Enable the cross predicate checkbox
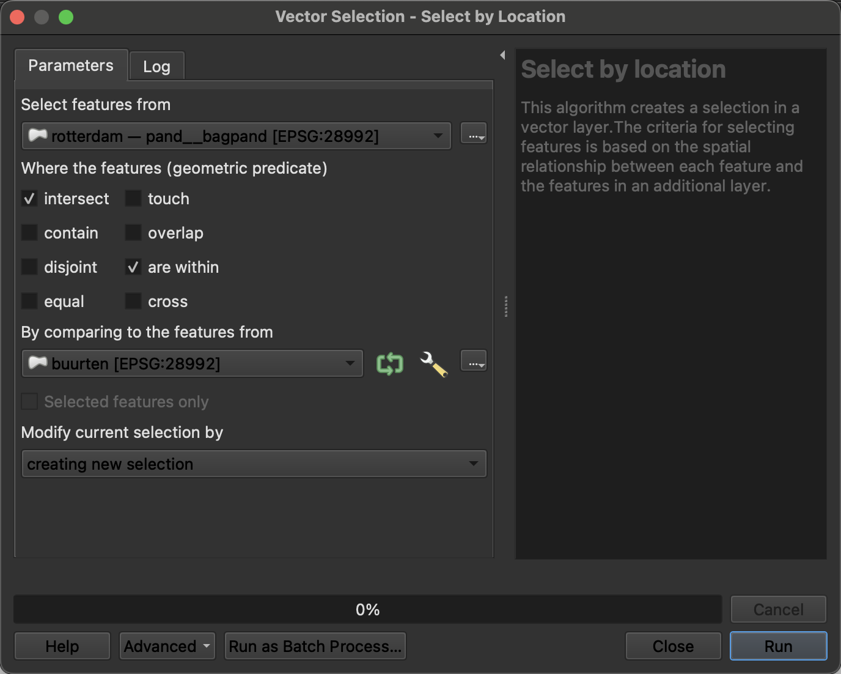 (x=133, y=302)
